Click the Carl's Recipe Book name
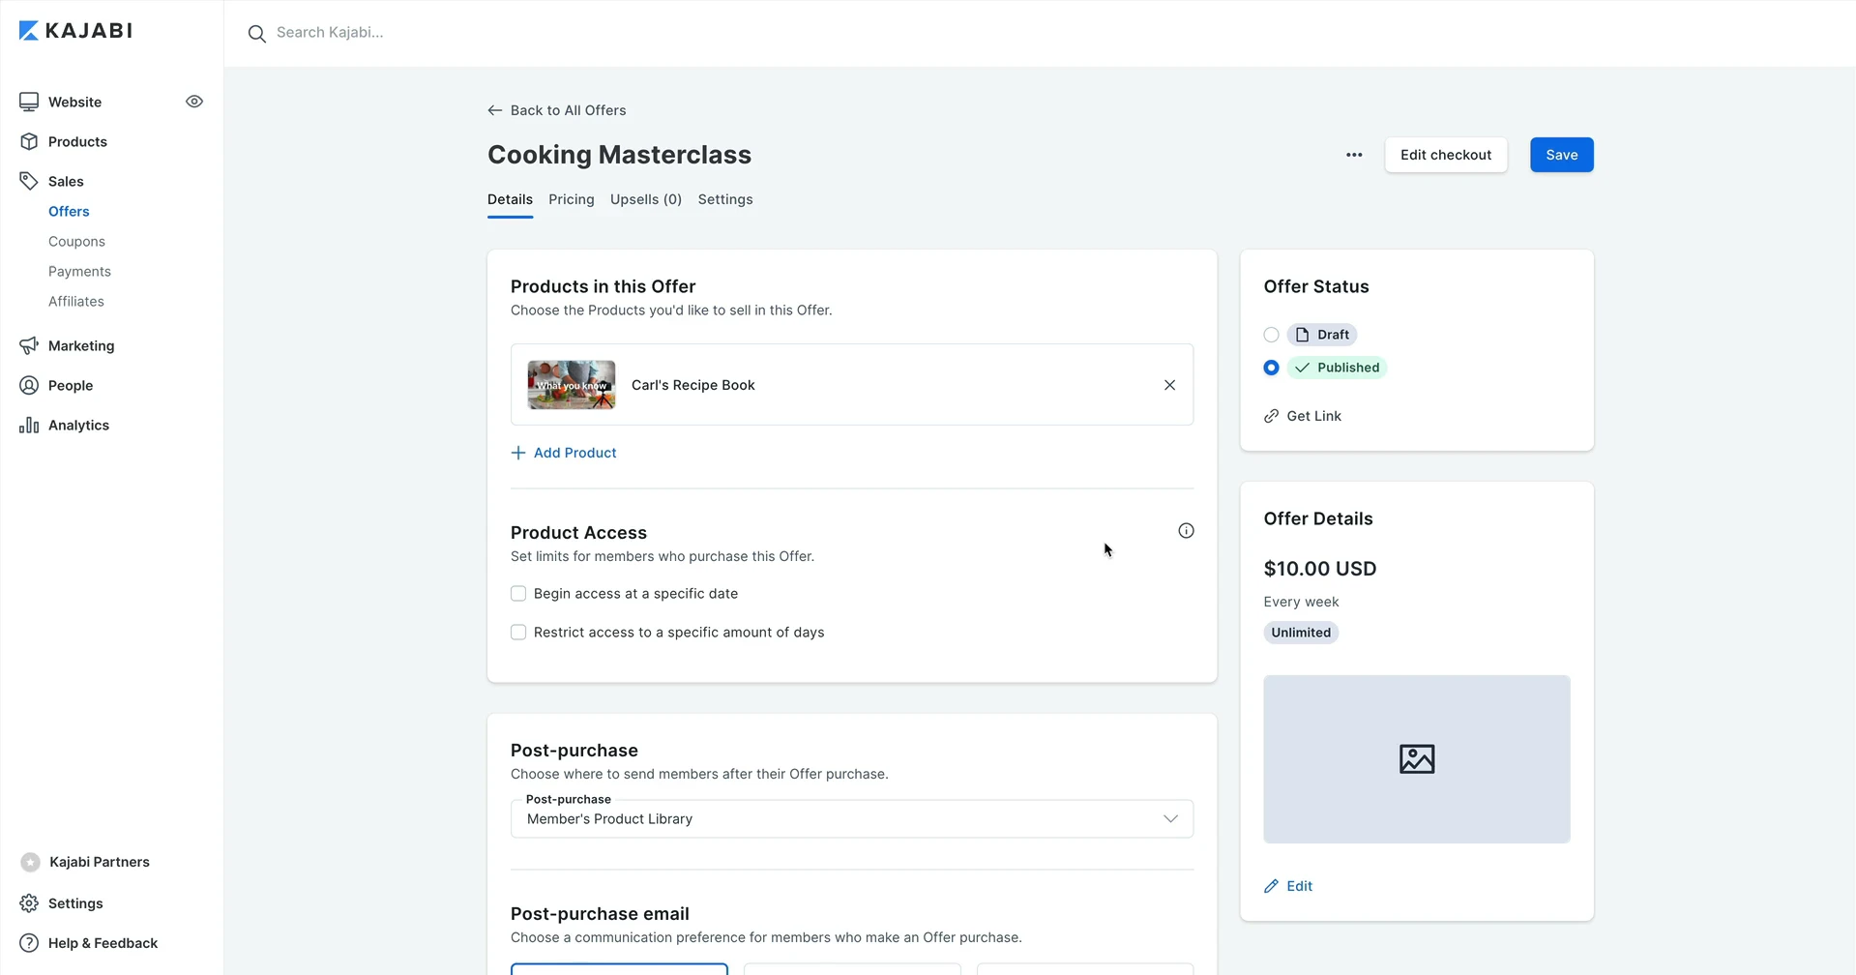 pyautogui.click(x=692, y=385)
